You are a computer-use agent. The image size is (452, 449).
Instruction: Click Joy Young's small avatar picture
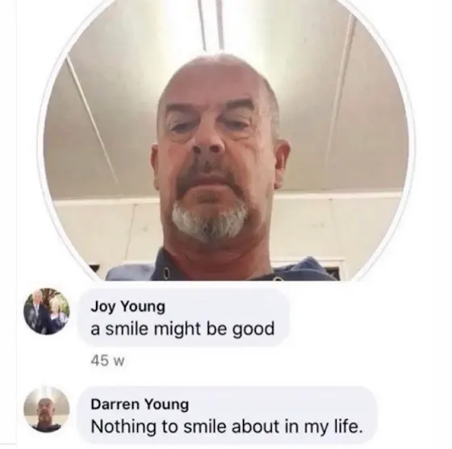tap(47, 312)
